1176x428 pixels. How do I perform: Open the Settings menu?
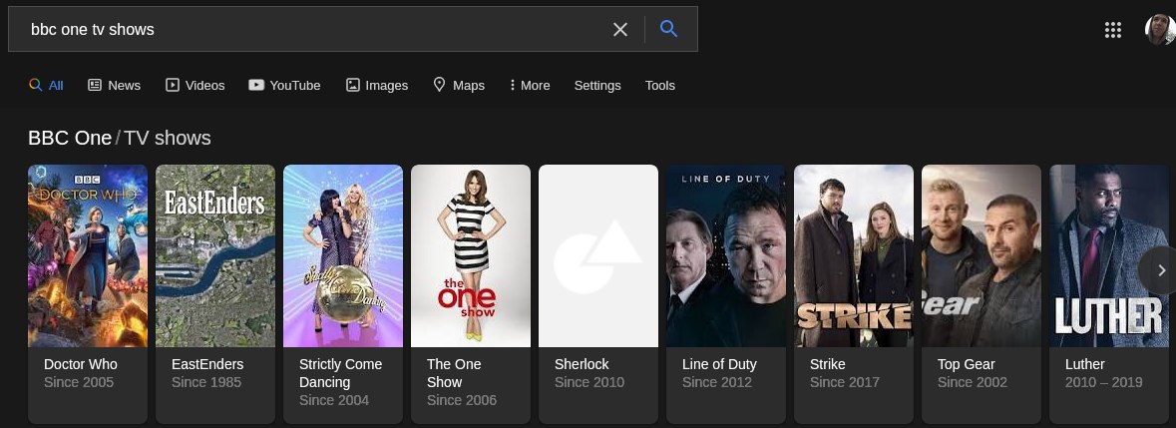(597, 86)
